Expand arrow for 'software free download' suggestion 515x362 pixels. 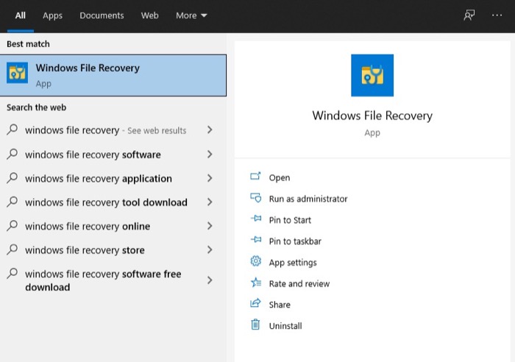[x=210, y=280]
